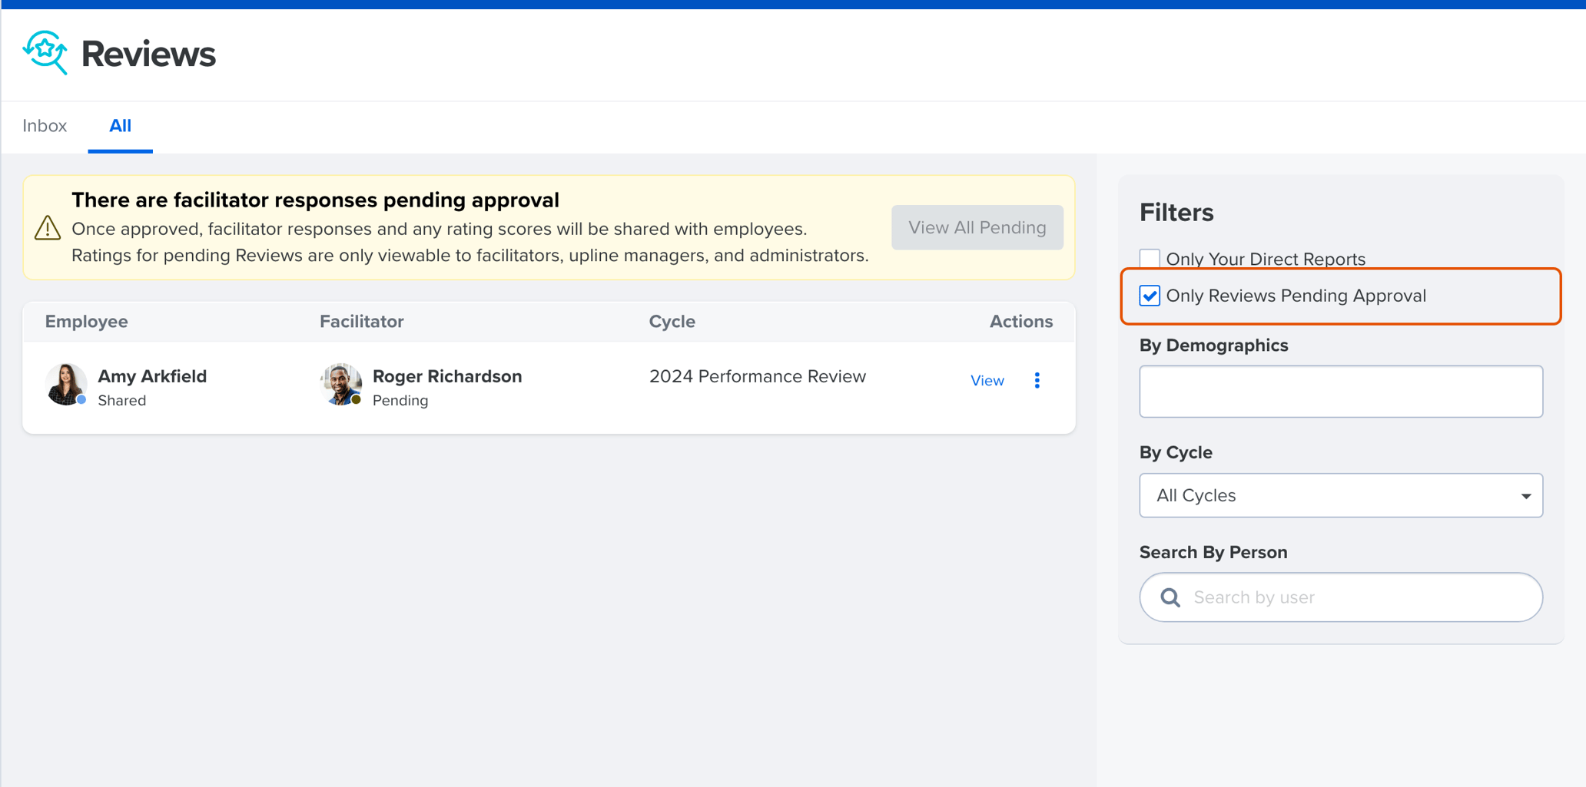Image resolution: width=1586 pixels, height=787 pixels.
Task: Click the View All Pending button
Action: tap(977, 227)
